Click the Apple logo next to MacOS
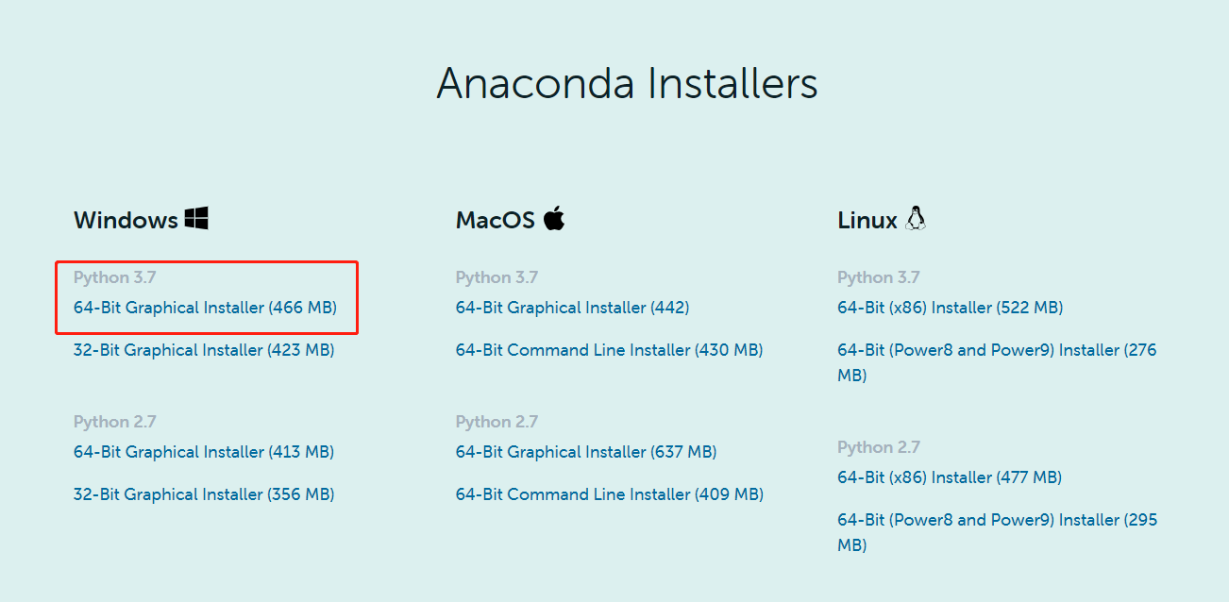 tap(555, 218)
